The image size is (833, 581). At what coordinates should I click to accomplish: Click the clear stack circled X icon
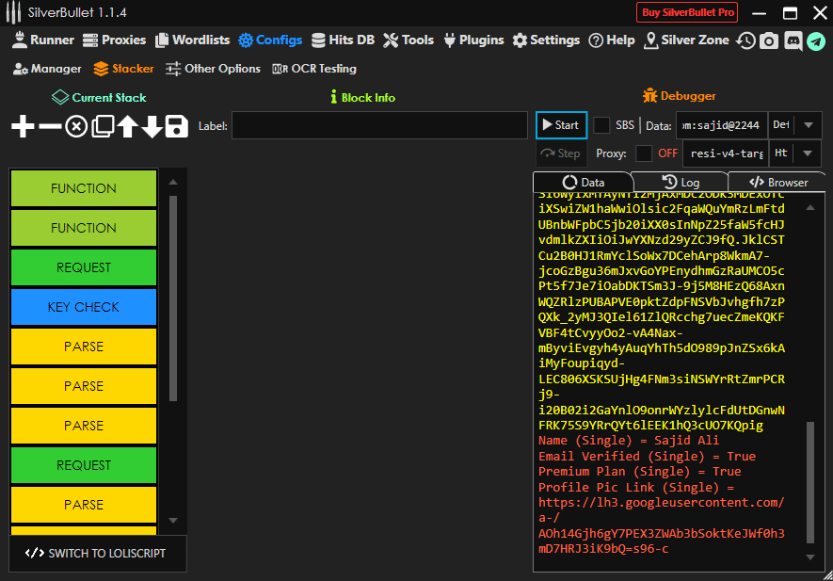click(76, 126)
